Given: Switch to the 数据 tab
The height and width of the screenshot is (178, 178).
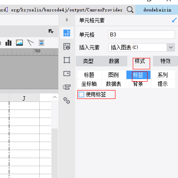Looking at the screenshot, I should [114, 61].
